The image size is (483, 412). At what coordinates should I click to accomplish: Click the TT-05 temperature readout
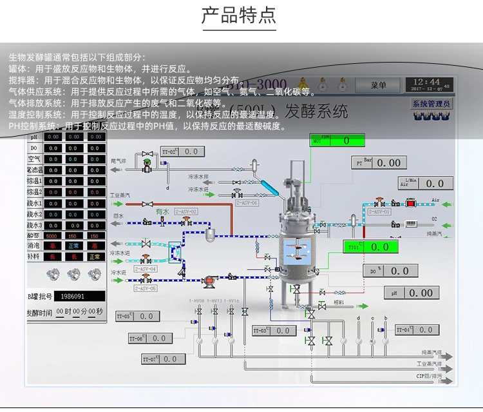tap(138, 316)
